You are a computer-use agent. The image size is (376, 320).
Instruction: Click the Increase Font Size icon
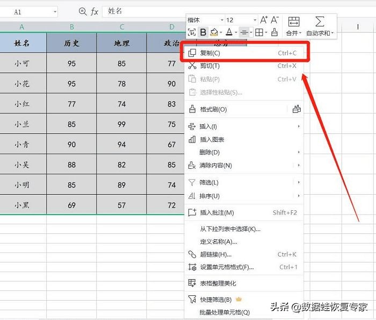[264, 20]
